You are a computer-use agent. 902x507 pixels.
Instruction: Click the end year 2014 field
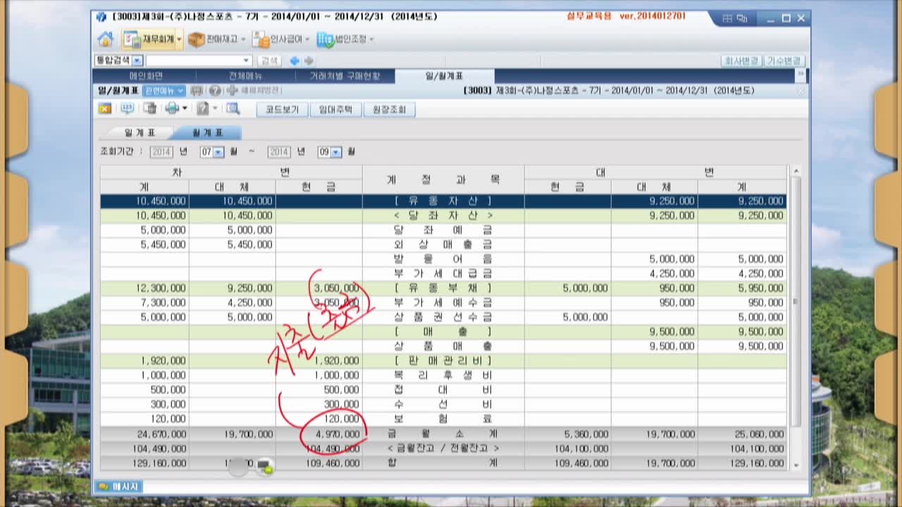(x=279, y=151)
